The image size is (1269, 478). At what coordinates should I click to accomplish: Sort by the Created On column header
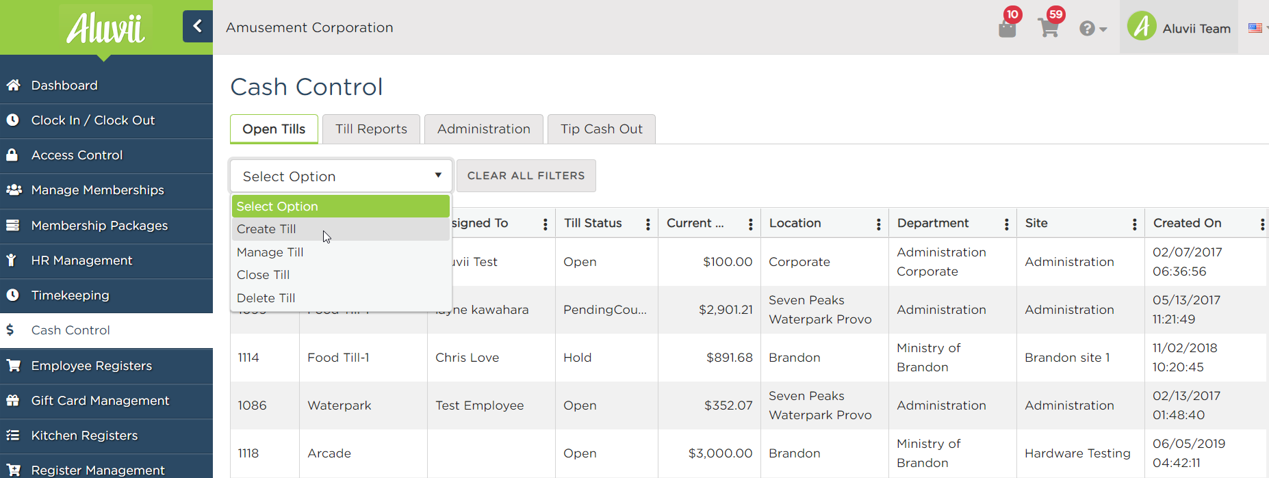1187,223
